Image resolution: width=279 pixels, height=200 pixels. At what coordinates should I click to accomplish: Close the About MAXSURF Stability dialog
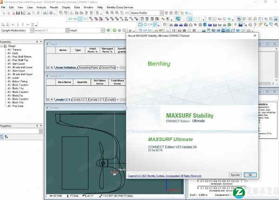tap(255, 36)
